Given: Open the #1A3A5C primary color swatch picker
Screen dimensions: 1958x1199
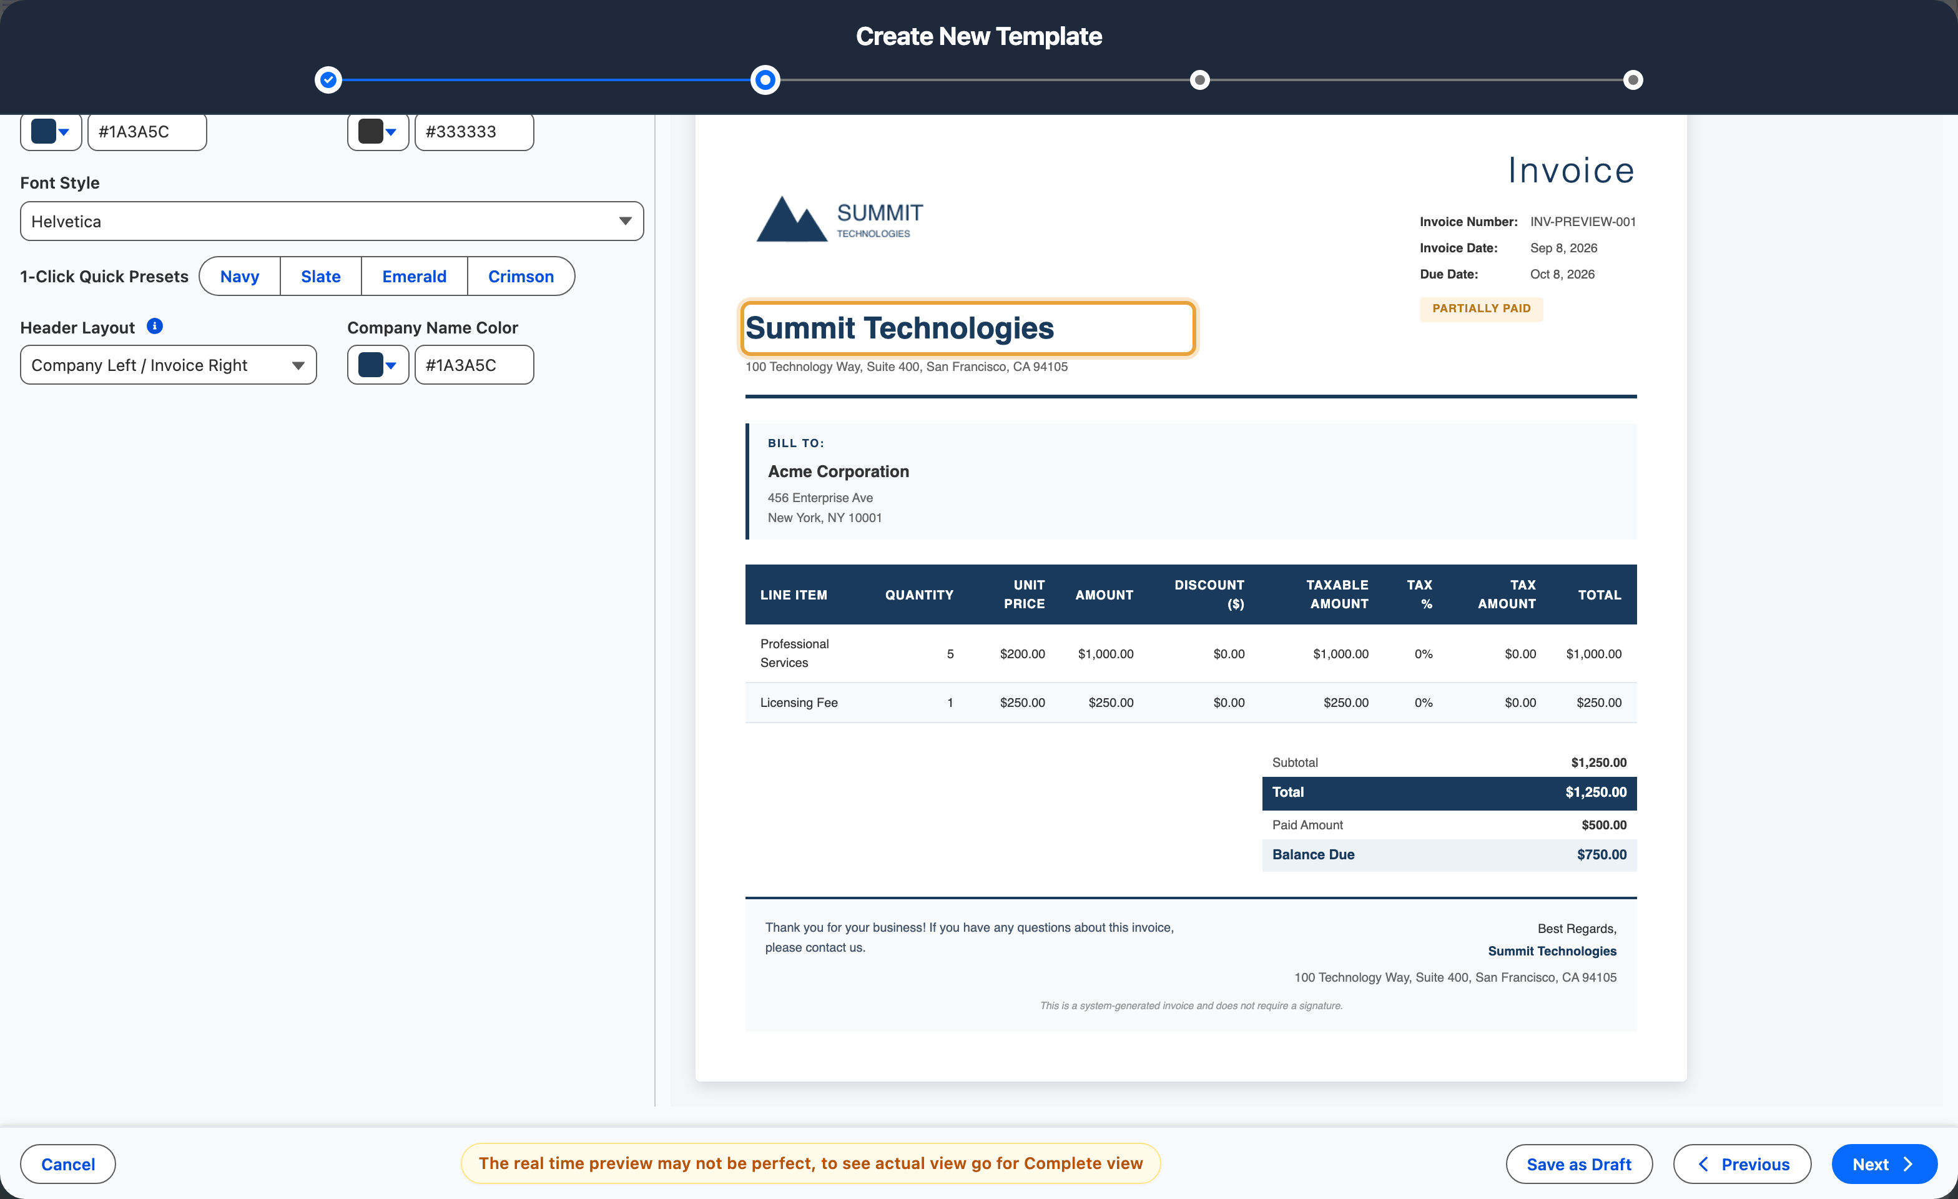Looking at the screenshot, I should point(51,131).
